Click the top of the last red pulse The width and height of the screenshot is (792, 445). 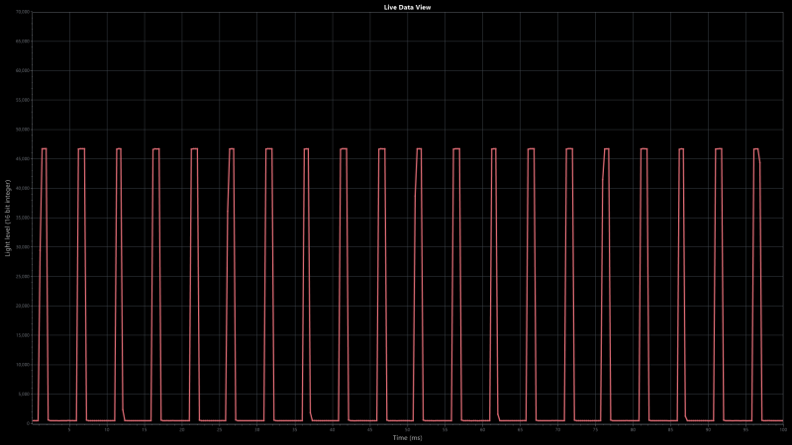tap(755, 148)
